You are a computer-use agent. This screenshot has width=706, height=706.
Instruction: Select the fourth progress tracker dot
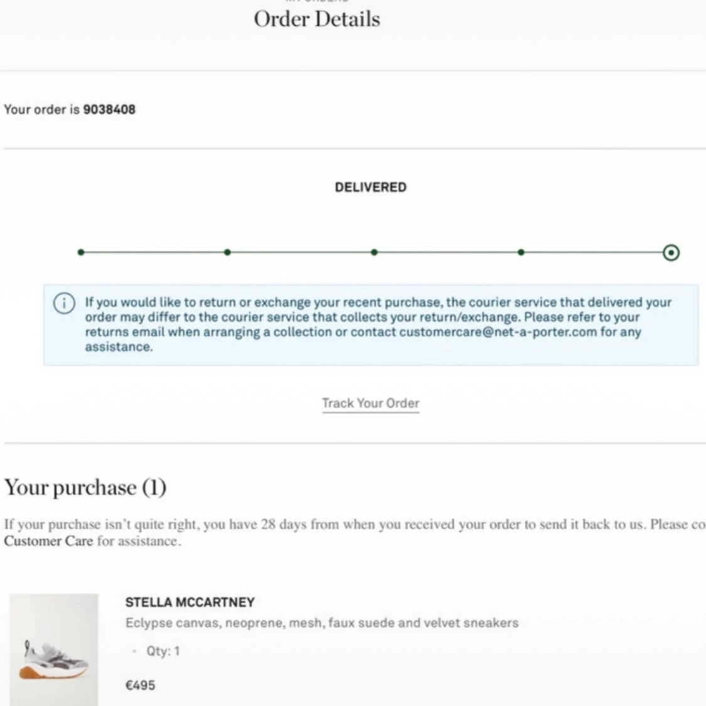(x=521, y=253)
